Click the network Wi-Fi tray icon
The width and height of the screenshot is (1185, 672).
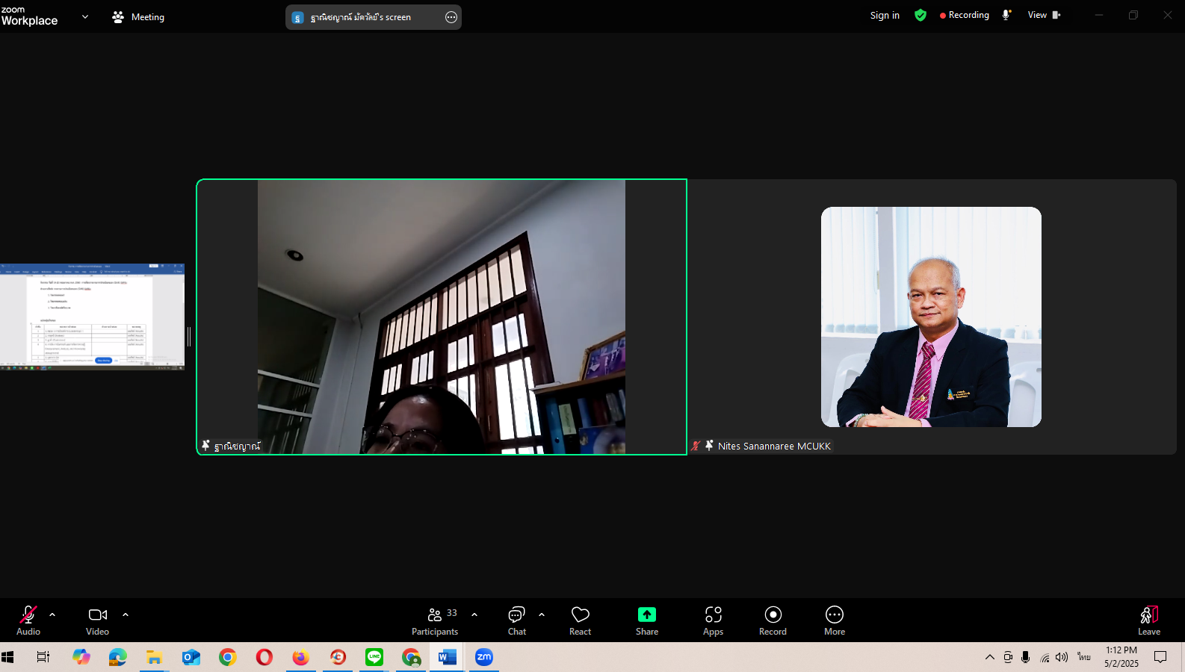pos(1045,657)
